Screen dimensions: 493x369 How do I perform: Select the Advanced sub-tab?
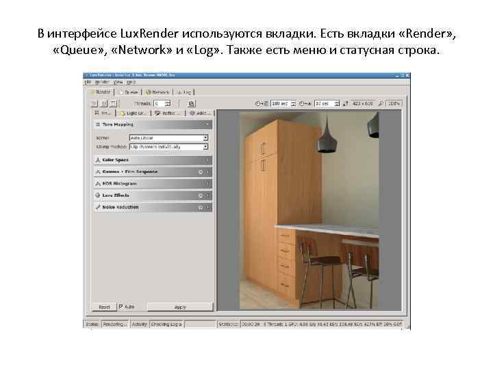click(201, 113)
